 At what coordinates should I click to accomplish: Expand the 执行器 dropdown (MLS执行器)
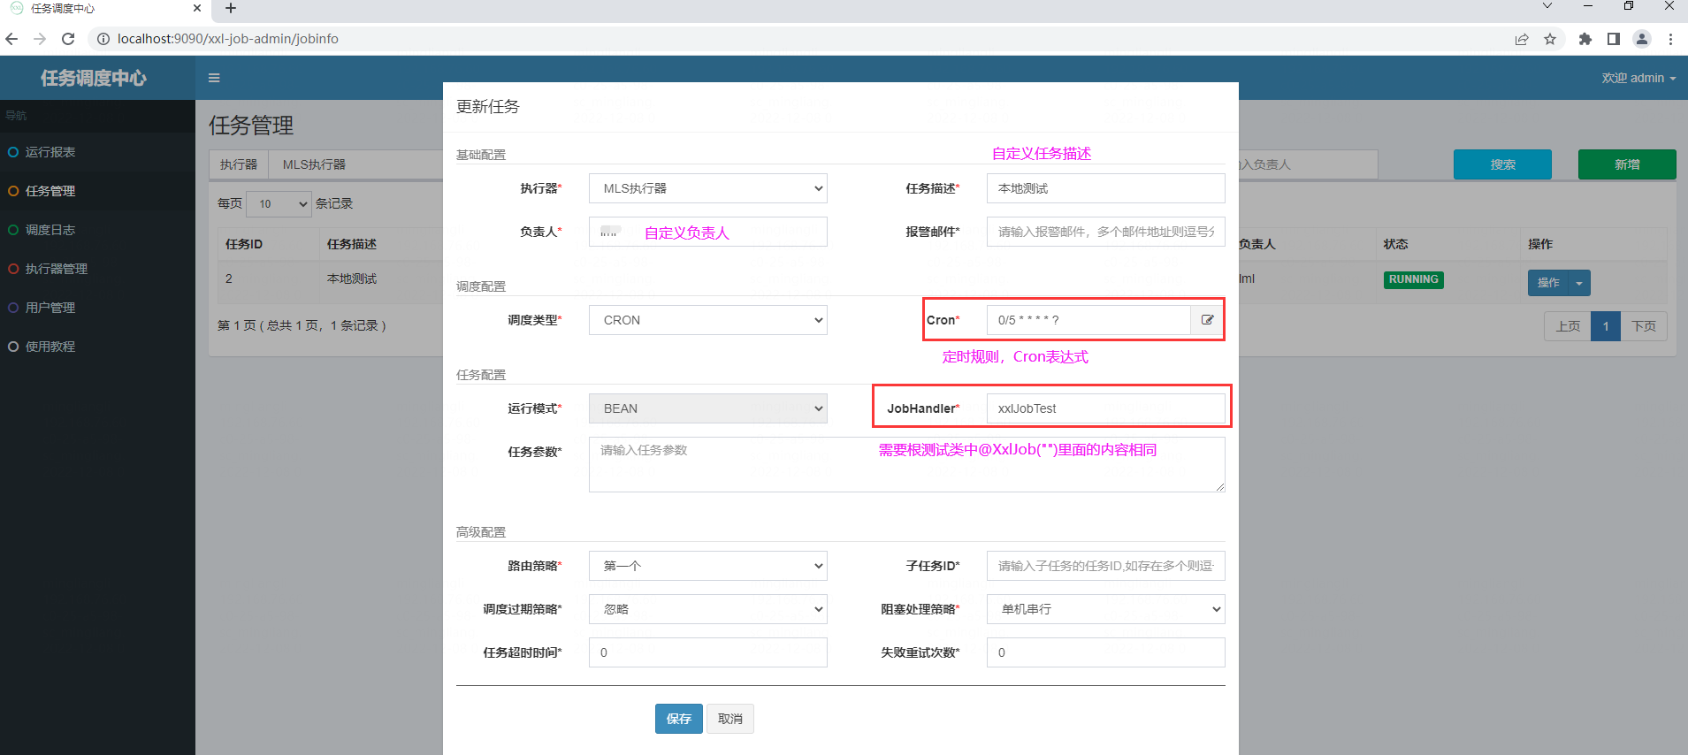coord(708,188)
